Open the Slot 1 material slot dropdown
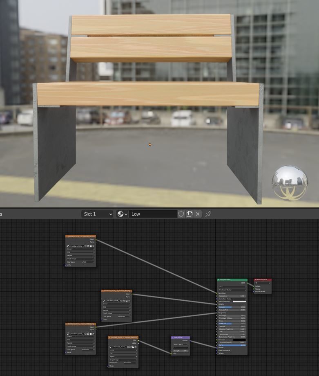This screenshot has height=376, width=319. click(x=97, y=214)
